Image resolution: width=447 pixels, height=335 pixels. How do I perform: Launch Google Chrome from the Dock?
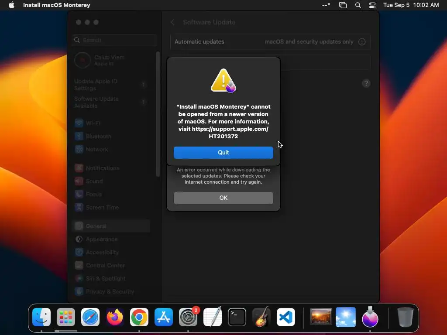[x=139, y=317]
